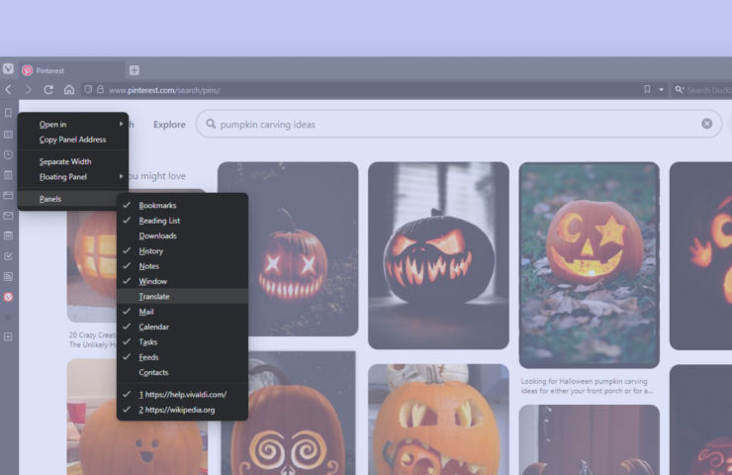Click the Pinterest search magnifier icon
Viewport: 732px width, 475px height.
[x=211, y=124]
